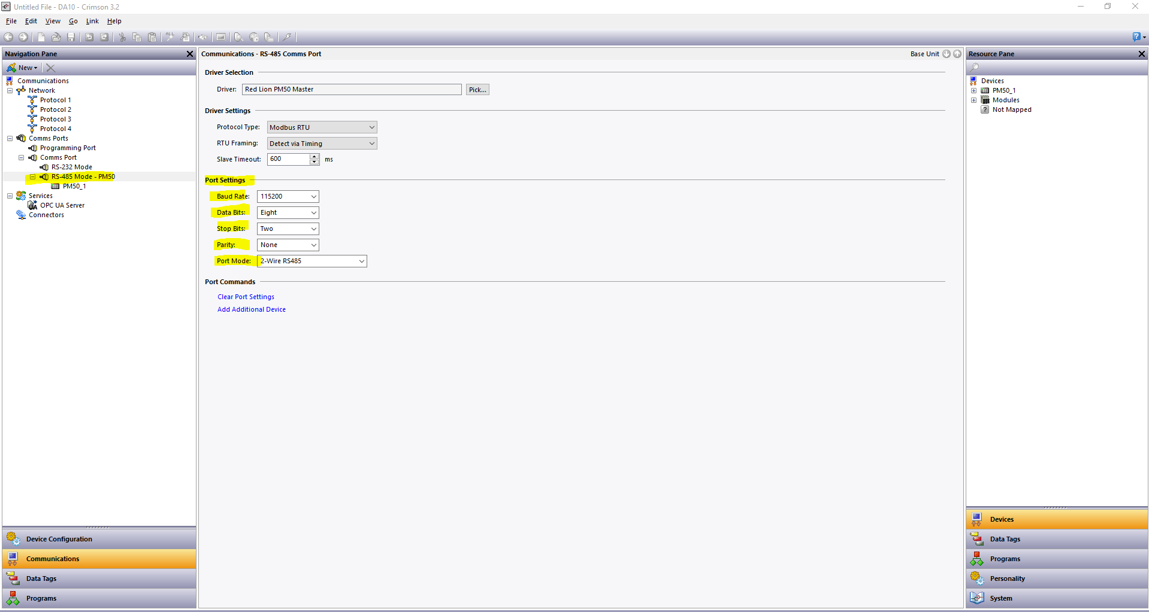Open the Edit menu
This screenshot has height=612, width=1149.
(x=31, y=21)
